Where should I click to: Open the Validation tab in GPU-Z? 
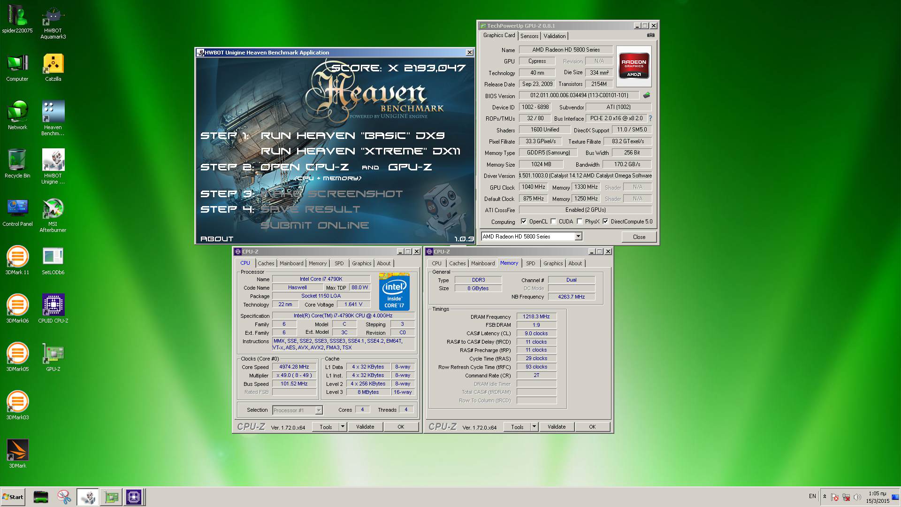coord(555,36)
